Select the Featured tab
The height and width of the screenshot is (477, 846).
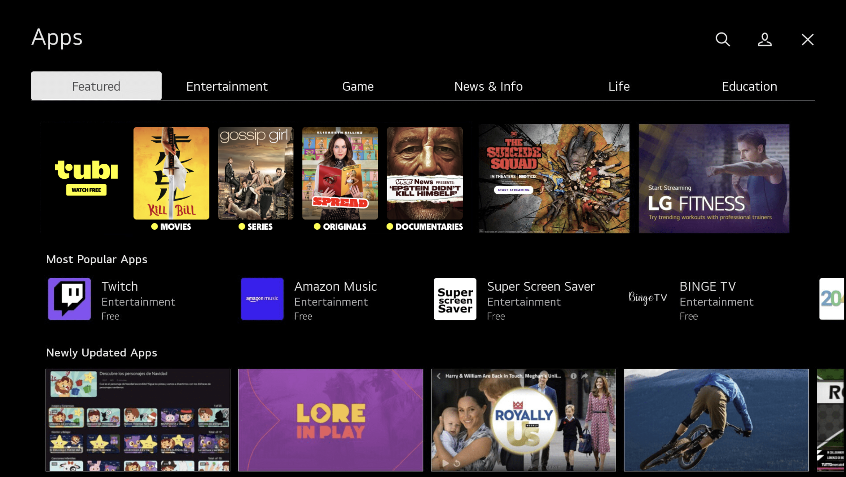(x=96, y=86)
